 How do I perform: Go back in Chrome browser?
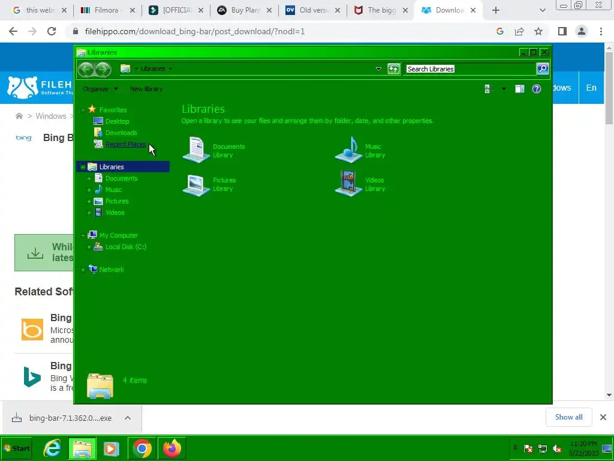click(13, 31)
